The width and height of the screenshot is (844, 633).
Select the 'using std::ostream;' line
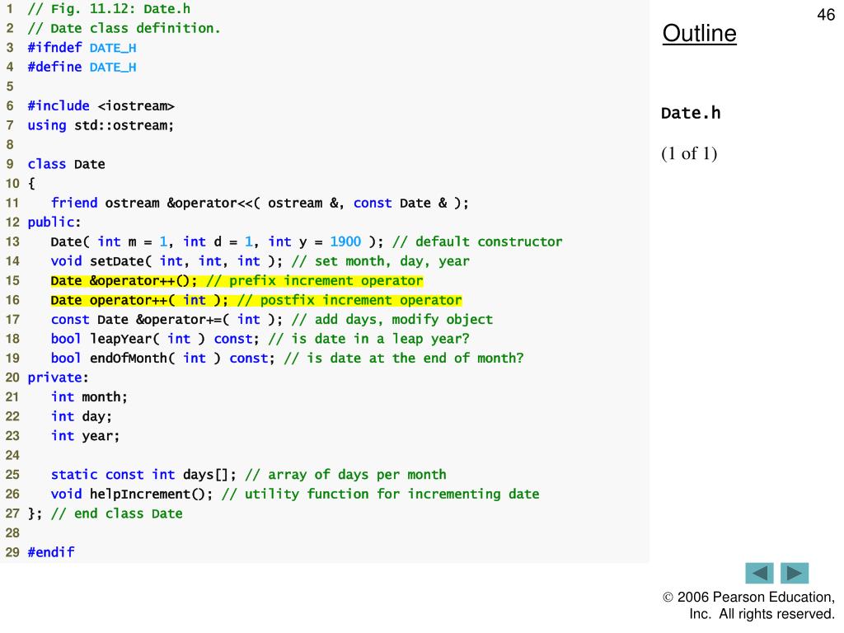point(101,125)
